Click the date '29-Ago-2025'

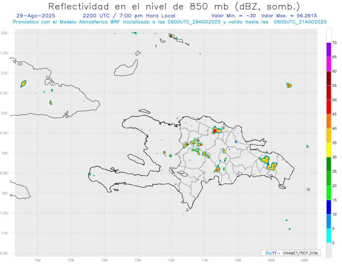click(x=36, y=16)
